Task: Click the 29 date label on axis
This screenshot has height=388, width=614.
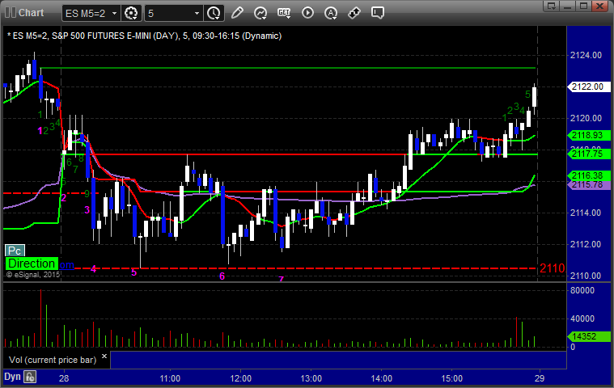Action: [x=540, y=378]
